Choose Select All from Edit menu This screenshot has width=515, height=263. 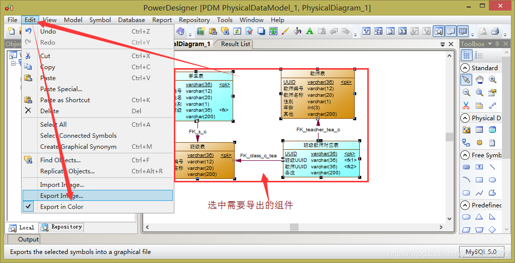point(97,124)
